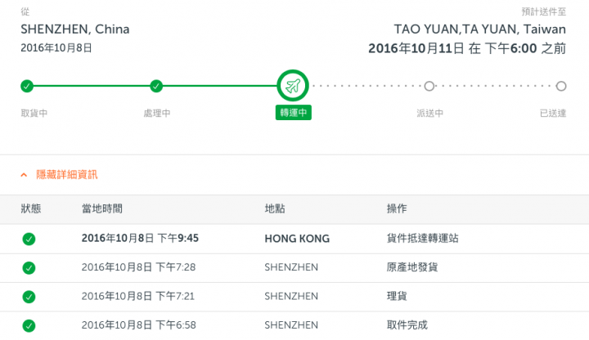
Task: Click the 地點 column header
Action: (275, 208)
